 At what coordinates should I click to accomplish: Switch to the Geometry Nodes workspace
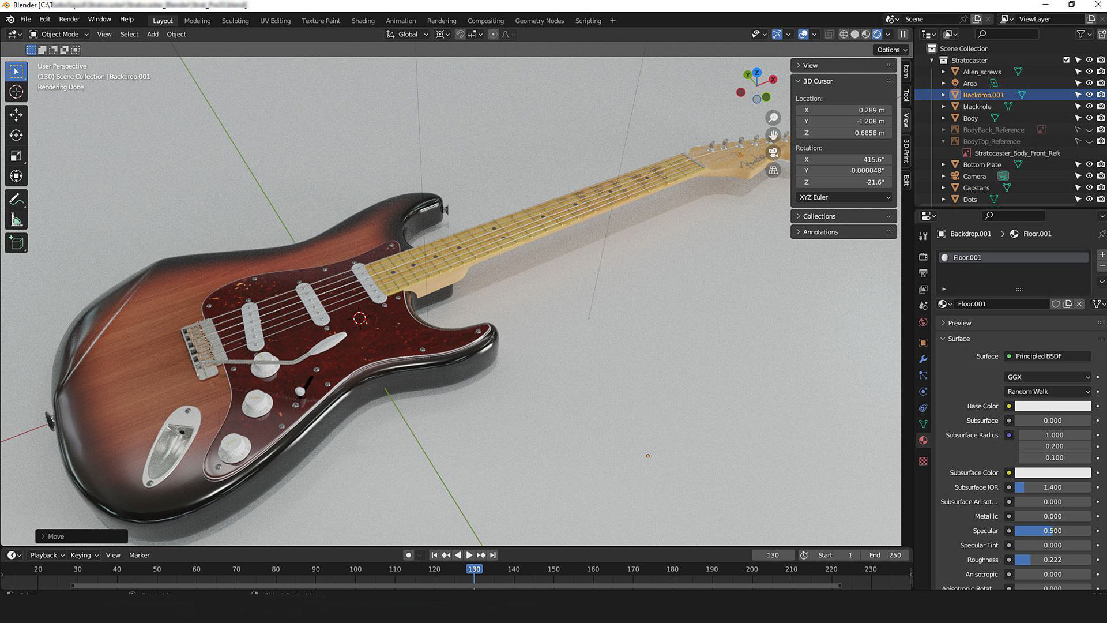[x=539, y=21]
